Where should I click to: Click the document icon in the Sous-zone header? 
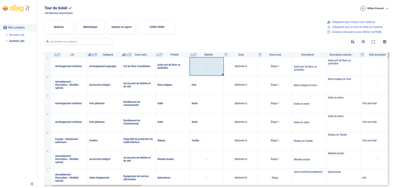point(260,55)
